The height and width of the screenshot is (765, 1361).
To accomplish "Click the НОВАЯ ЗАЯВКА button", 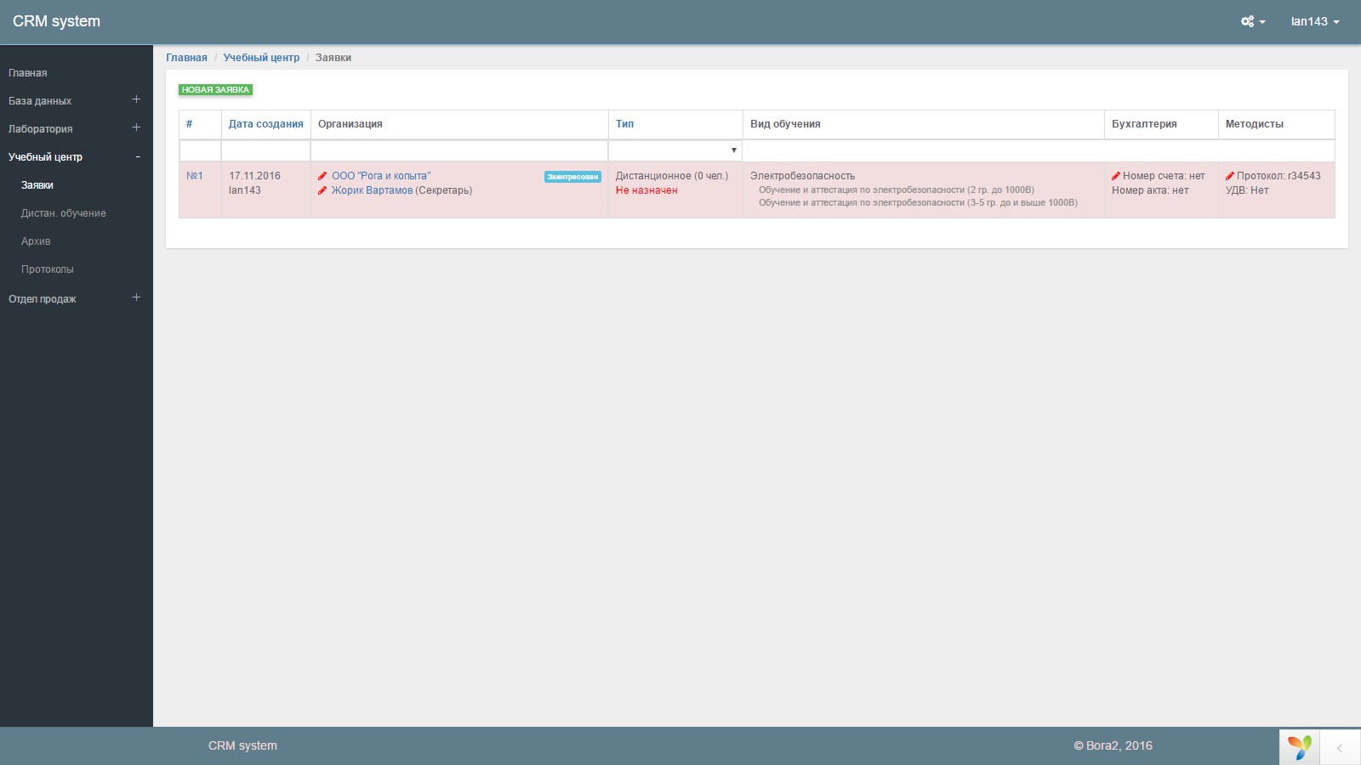I will coord(215,89).
